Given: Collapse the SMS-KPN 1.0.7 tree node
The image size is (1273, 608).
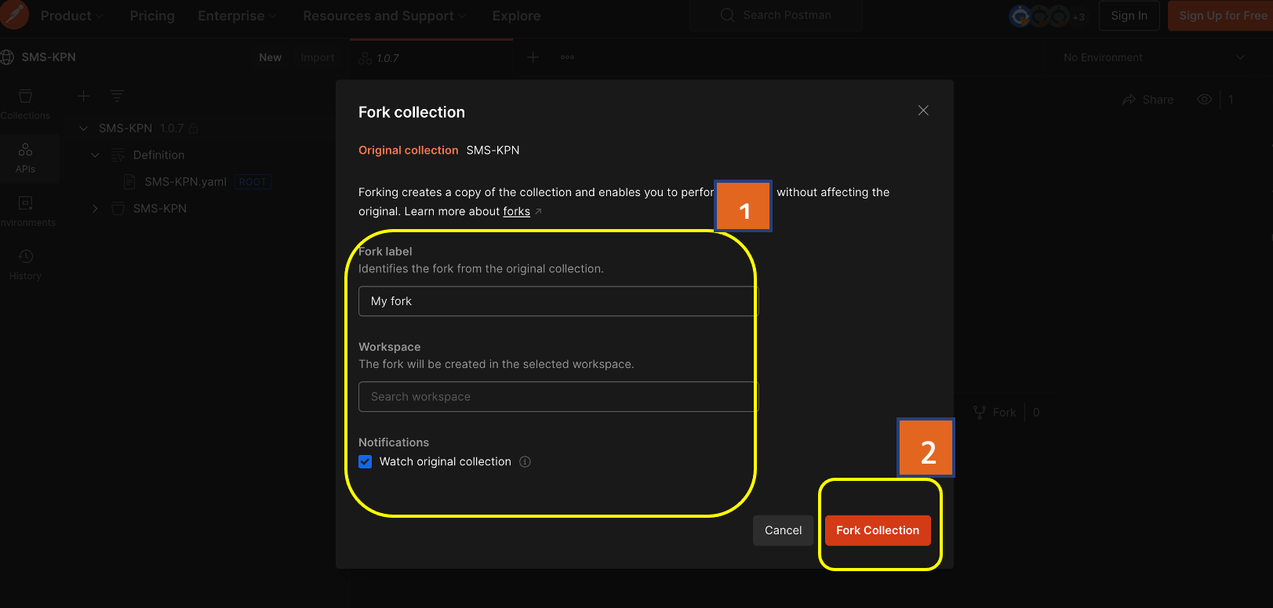Looking at the screenshot, I should point(83,128).
